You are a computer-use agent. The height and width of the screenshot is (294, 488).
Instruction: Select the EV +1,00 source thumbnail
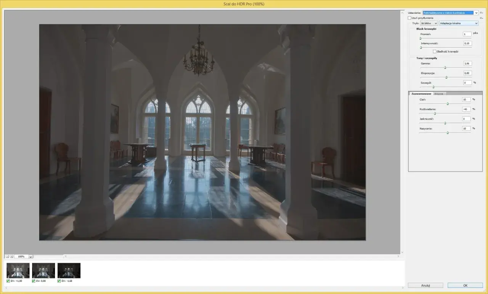click(18, 270)
